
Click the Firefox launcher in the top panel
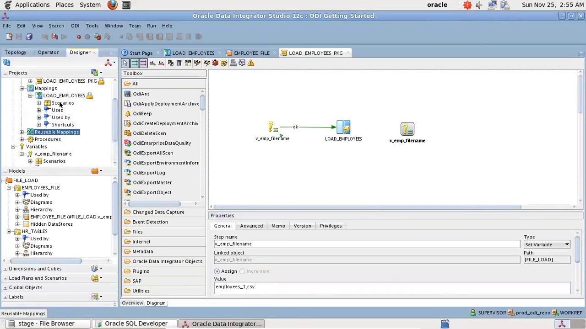[x=112, y=5]
